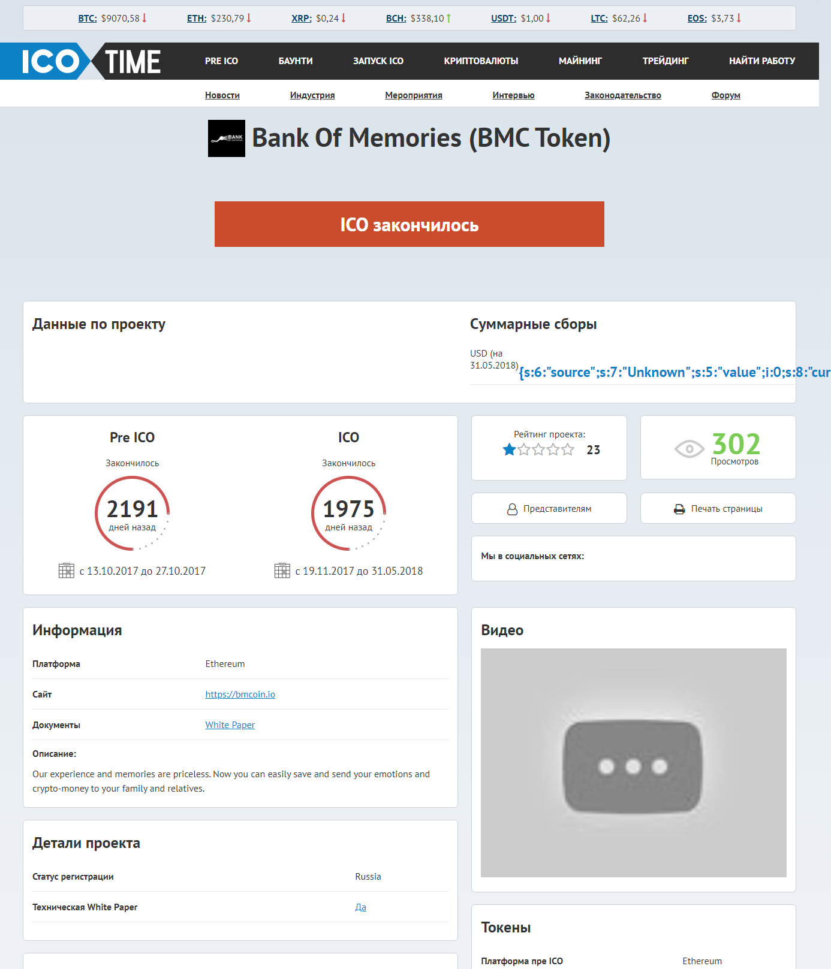Screen dimensions: 831x969
Task: Click the second rating star
Action: pos(524,449)
